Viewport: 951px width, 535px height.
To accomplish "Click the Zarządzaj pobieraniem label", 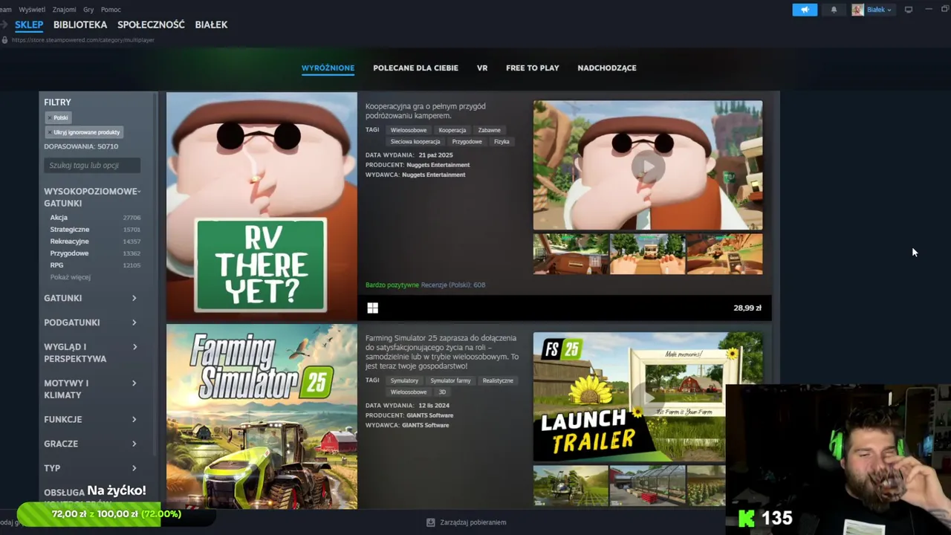I will point(473,522).
